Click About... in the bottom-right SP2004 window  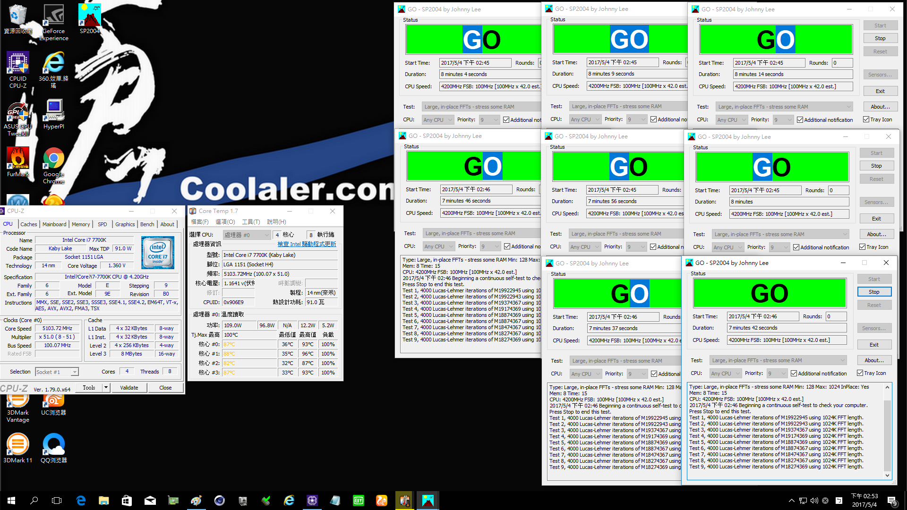[x=874, y=360]
